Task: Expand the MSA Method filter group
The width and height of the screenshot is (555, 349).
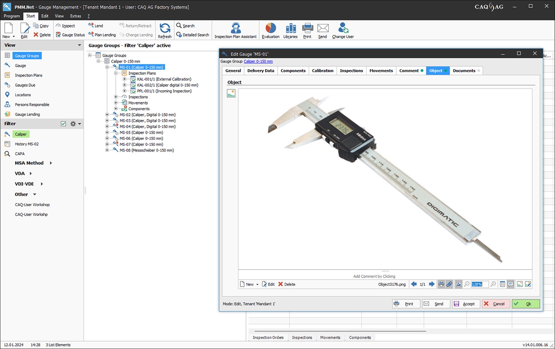Action: [x=51, y=163]
